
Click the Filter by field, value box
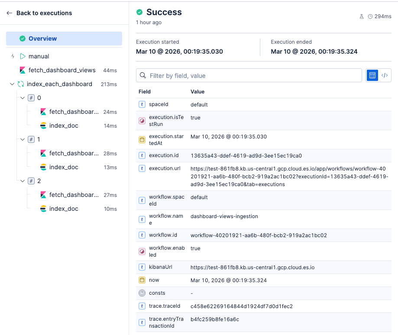click(249, 75)
